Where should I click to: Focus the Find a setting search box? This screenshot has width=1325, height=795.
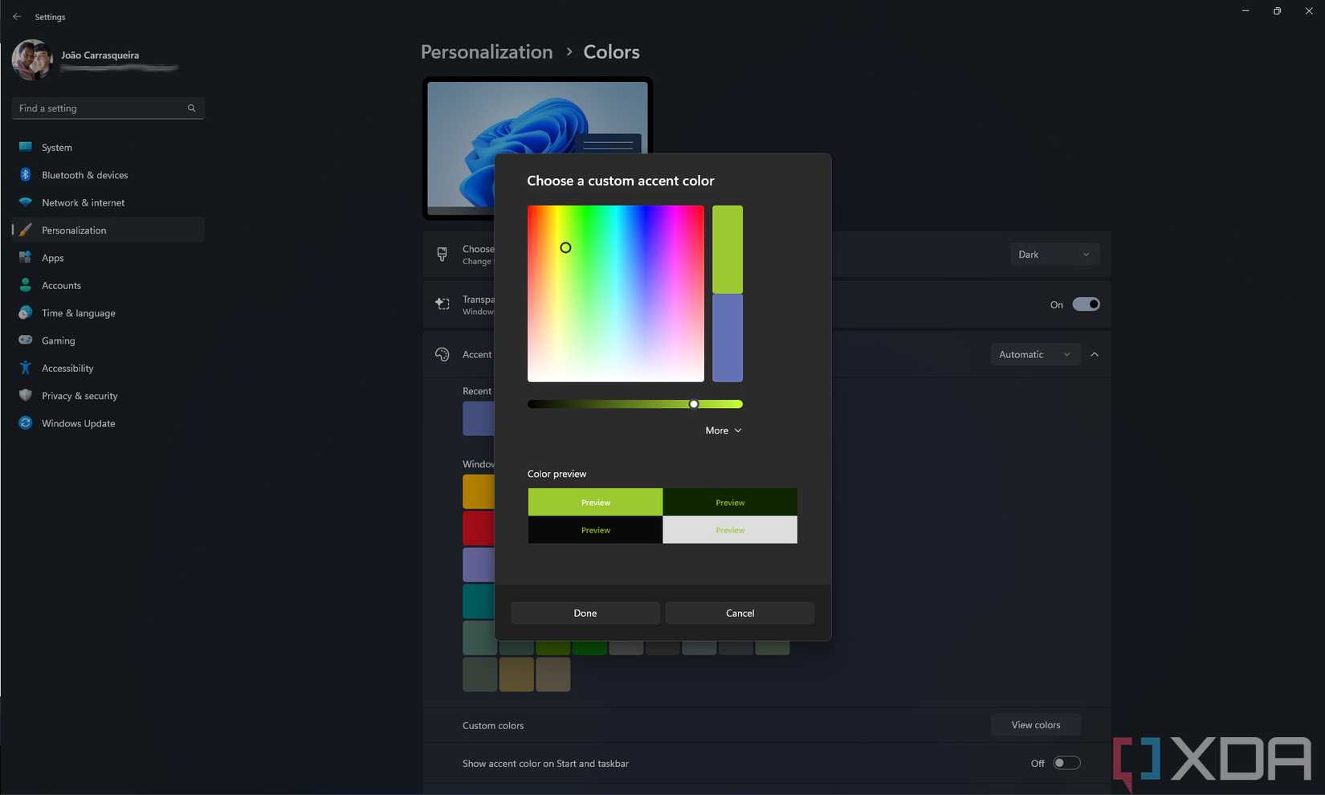(108, 108)
